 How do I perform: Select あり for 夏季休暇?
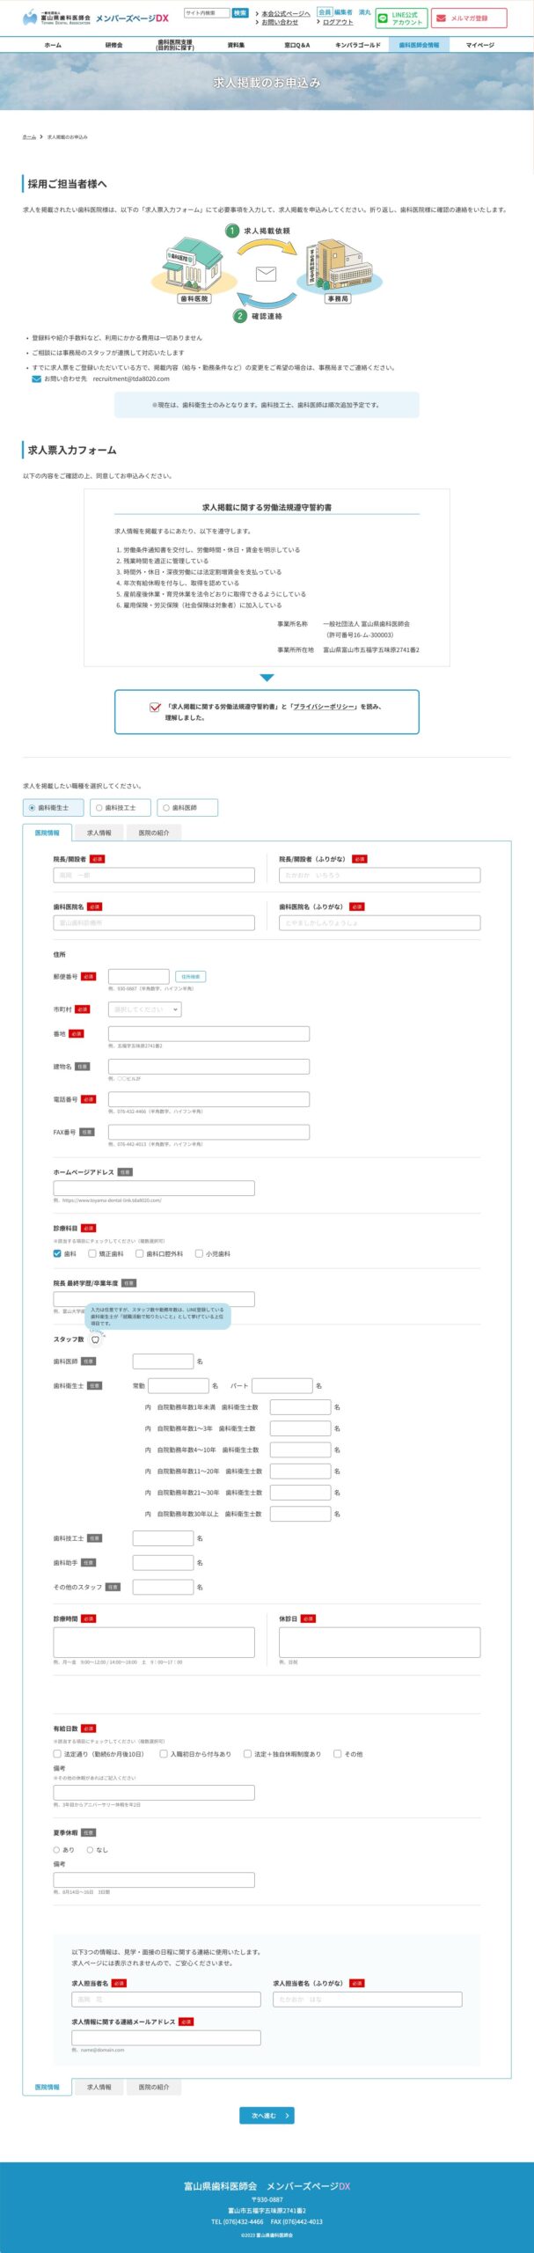click(57, 1849)
